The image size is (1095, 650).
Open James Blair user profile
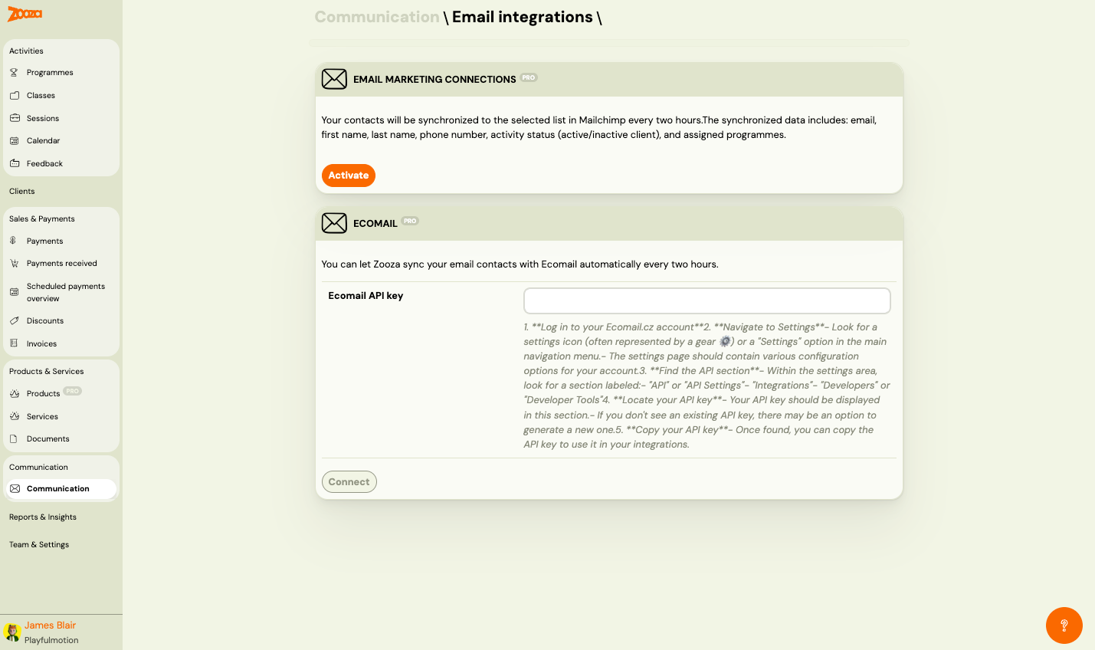(x=50, y=625)
